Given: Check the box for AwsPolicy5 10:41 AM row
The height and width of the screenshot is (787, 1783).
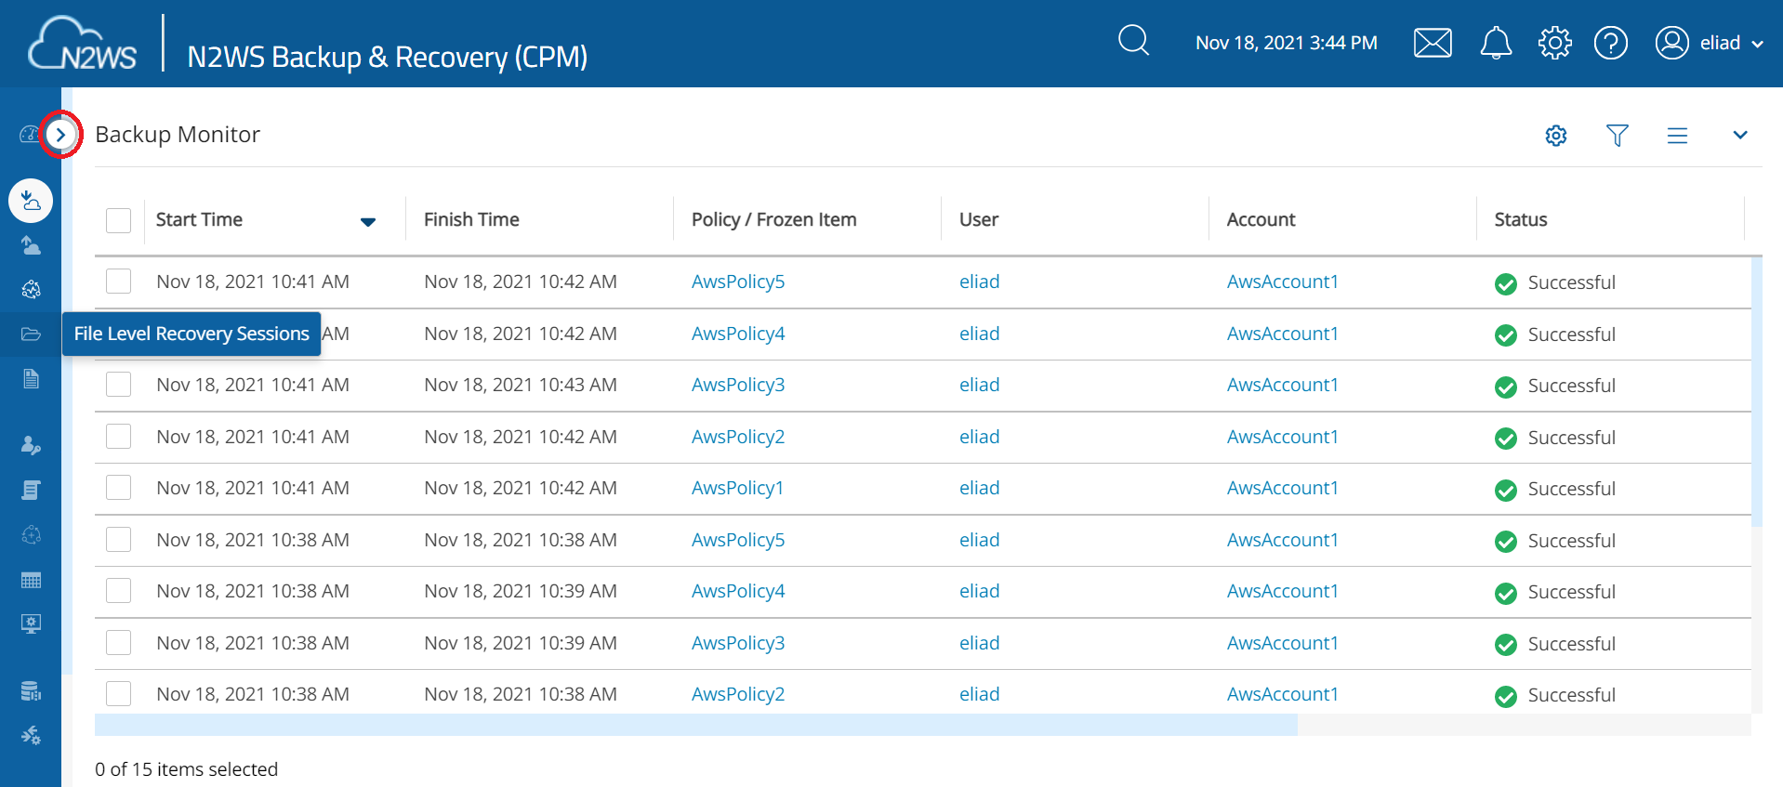Looking at the screenshot, I should coord(118,282).
